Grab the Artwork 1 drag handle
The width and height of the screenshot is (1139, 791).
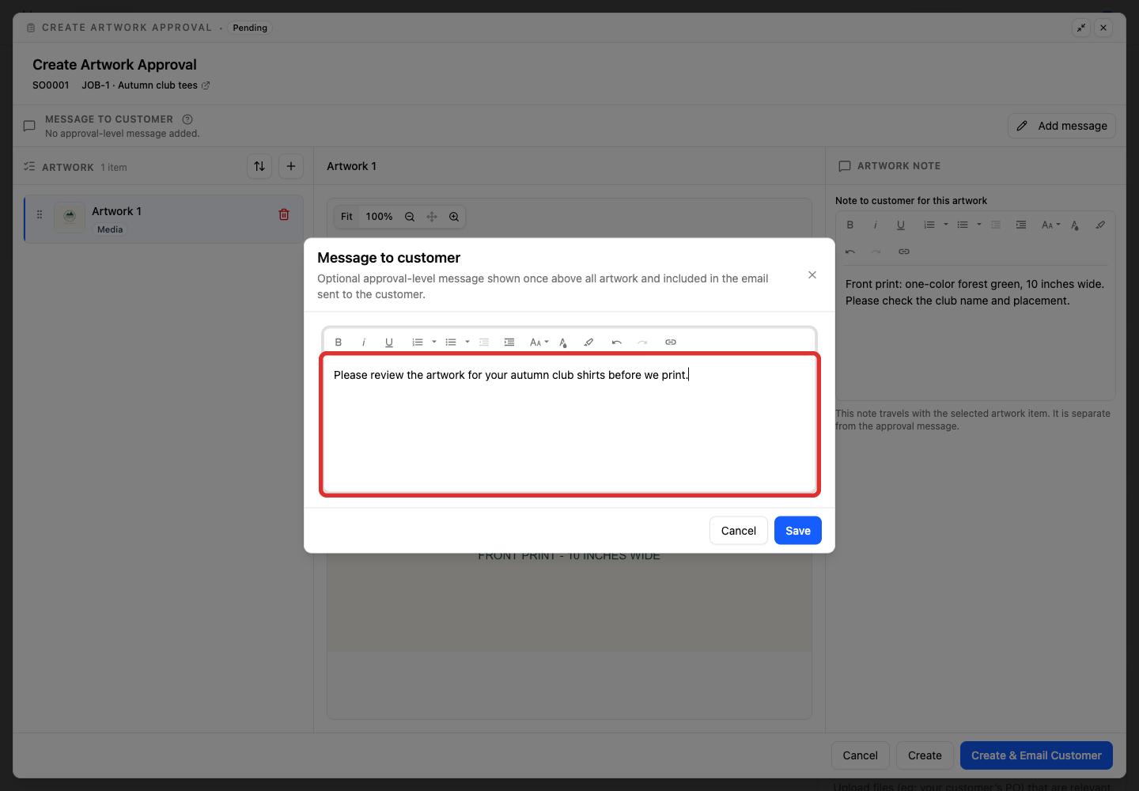pos(40,214)
